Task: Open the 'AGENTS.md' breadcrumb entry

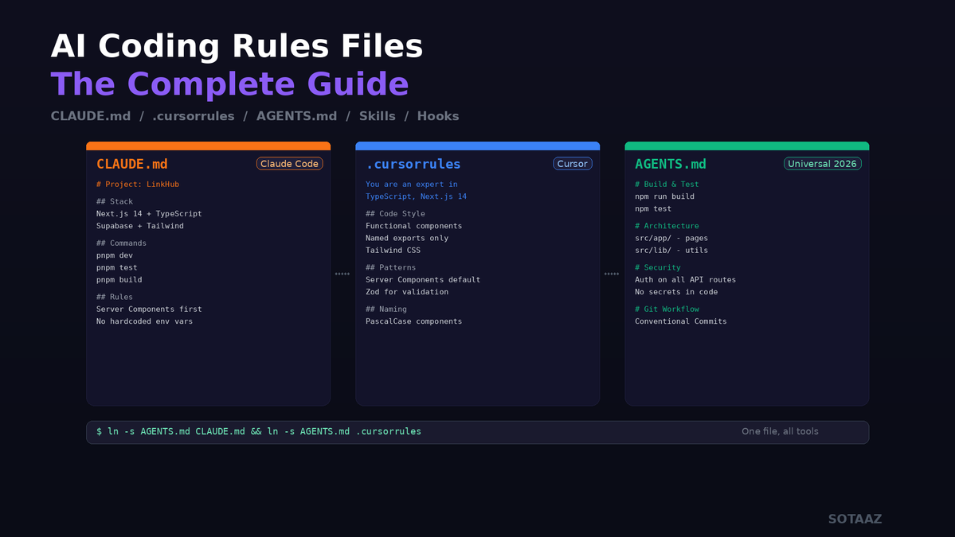Action: point(296,115)
